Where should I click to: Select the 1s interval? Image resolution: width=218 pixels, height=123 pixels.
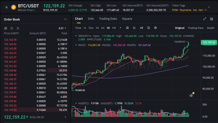pos(85,28)
